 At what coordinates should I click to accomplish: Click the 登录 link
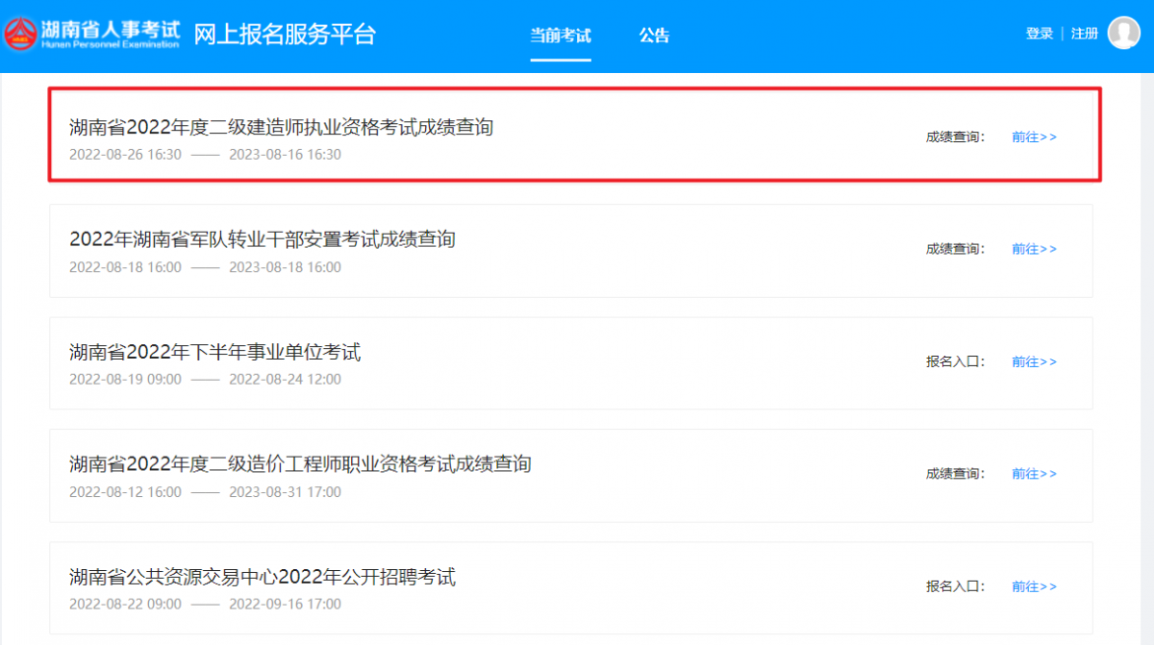point(1039,34)
